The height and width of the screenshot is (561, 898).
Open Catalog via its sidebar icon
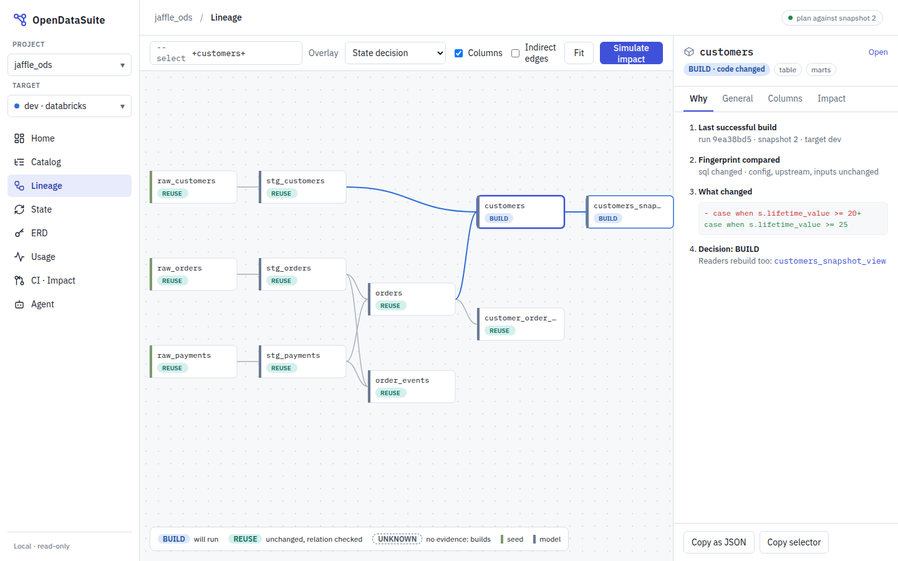point(19,162)
